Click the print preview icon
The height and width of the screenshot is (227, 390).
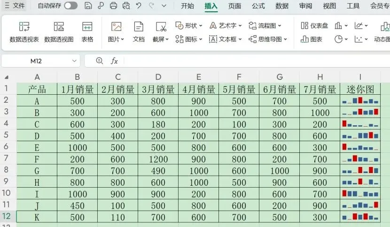tap(126, 6)
